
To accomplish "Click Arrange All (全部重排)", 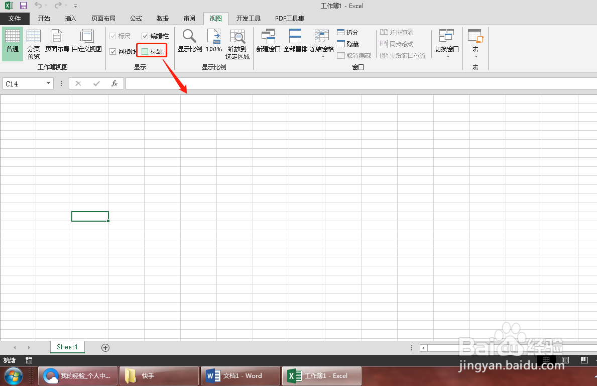I will (x=295, y=41).
